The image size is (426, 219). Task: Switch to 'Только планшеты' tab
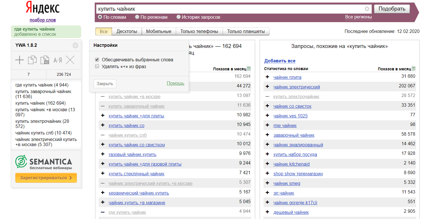click(246, 31)
